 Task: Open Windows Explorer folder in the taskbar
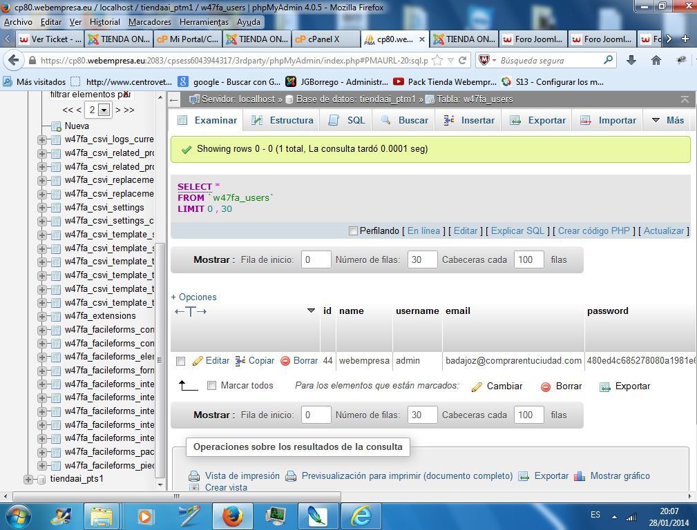[102, 517]
